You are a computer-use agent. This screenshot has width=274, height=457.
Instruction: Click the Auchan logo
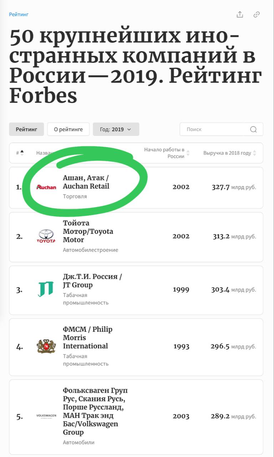(46, 187)
